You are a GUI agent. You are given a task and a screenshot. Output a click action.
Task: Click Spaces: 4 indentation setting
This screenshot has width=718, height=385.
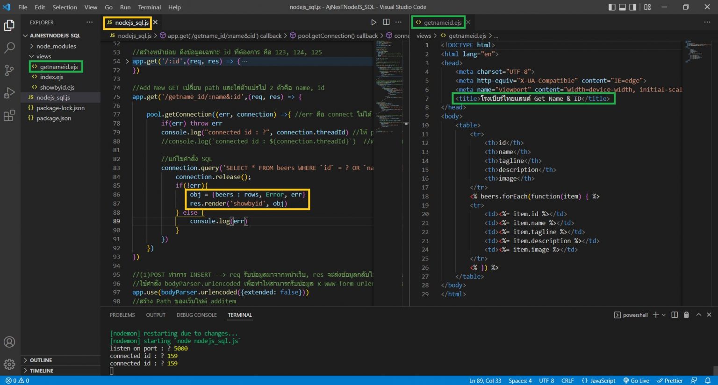520,381
